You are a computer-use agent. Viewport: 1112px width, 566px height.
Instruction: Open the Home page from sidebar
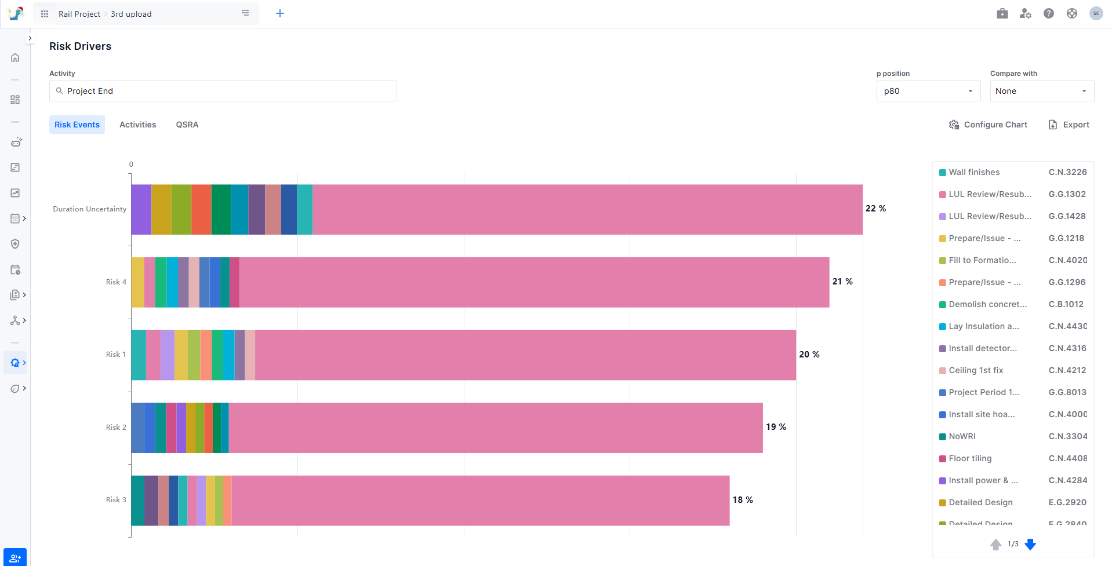(15, 57)
